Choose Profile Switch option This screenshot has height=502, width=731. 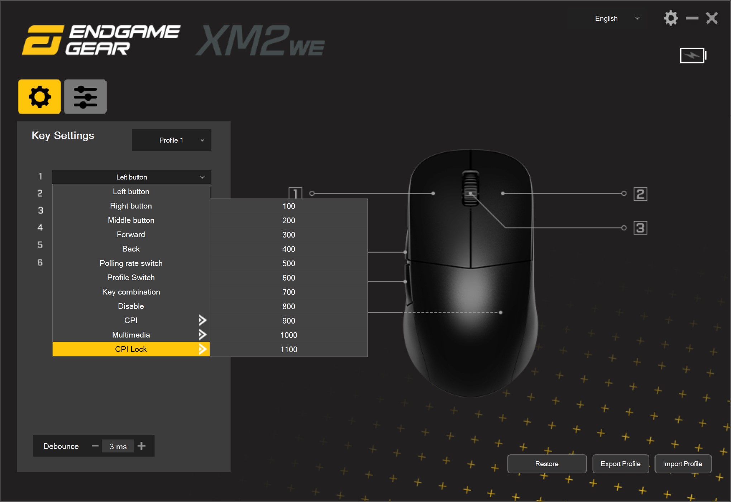click(x=131, y=278)
